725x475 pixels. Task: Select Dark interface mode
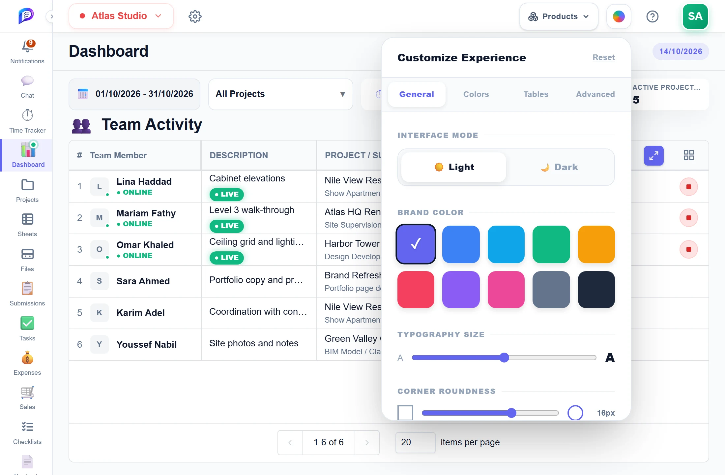point(559,167)
